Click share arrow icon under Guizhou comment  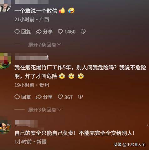39,97
